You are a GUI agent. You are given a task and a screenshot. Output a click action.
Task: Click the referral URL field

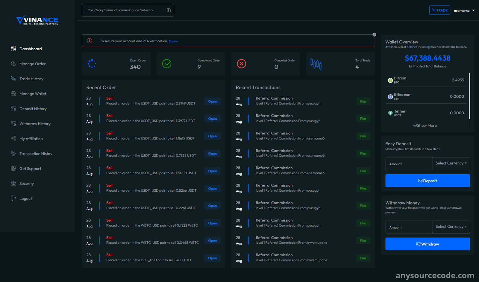coord(123,10)
